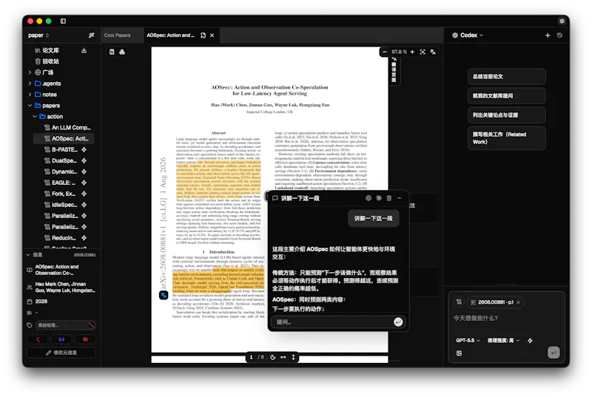
Task: Select AOSpec: Acti... in the file tree
Action: click(64, 138)
